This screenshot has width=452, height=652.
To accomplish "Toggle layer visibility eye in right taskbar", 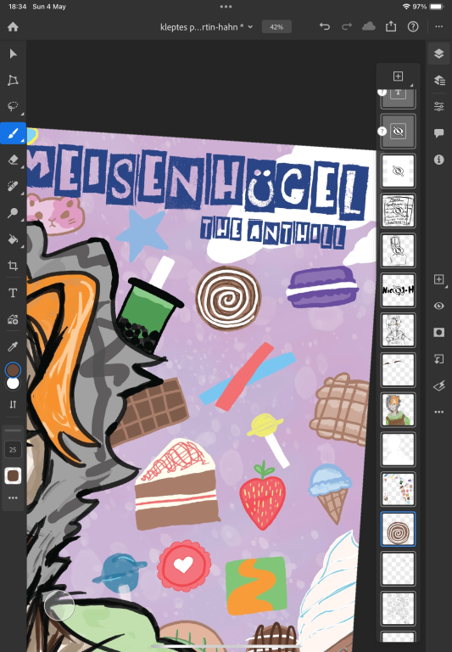I will (439, 306).
